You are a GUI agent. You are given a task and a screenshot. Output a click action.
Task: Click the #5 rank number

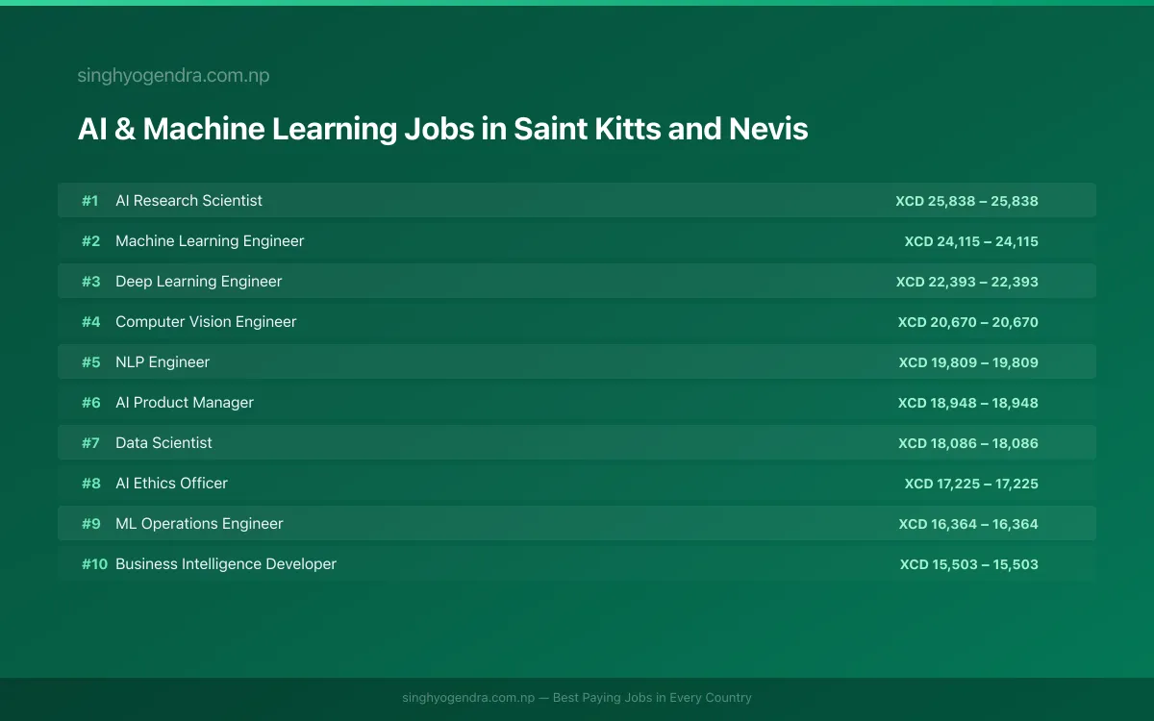pyautogui.click(x=90, y=362)
